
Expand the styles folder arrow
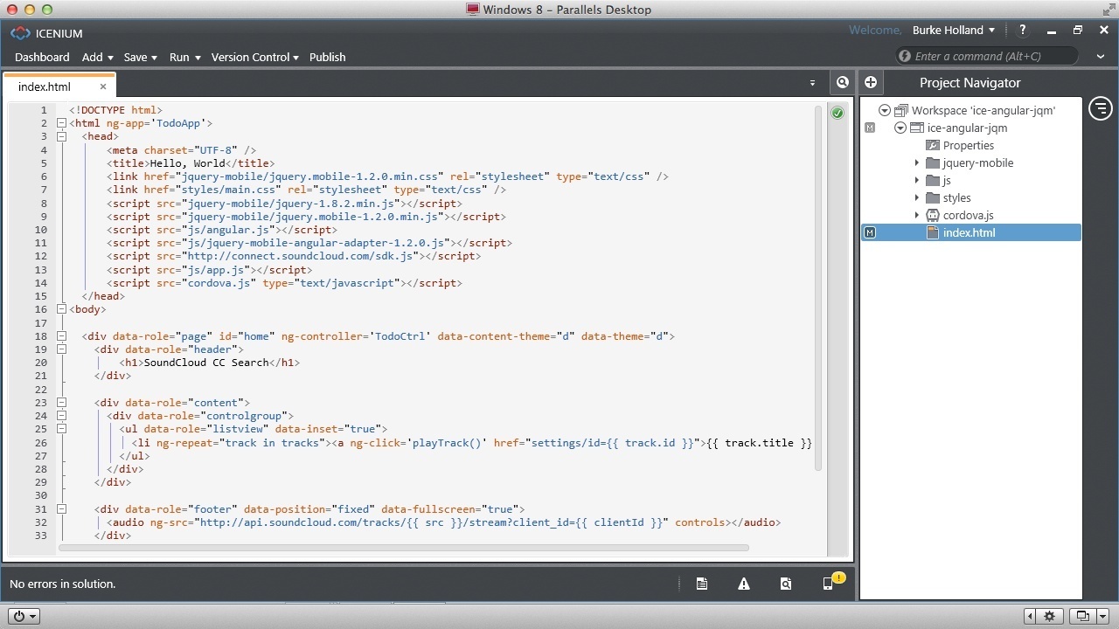tap(917, 197)
